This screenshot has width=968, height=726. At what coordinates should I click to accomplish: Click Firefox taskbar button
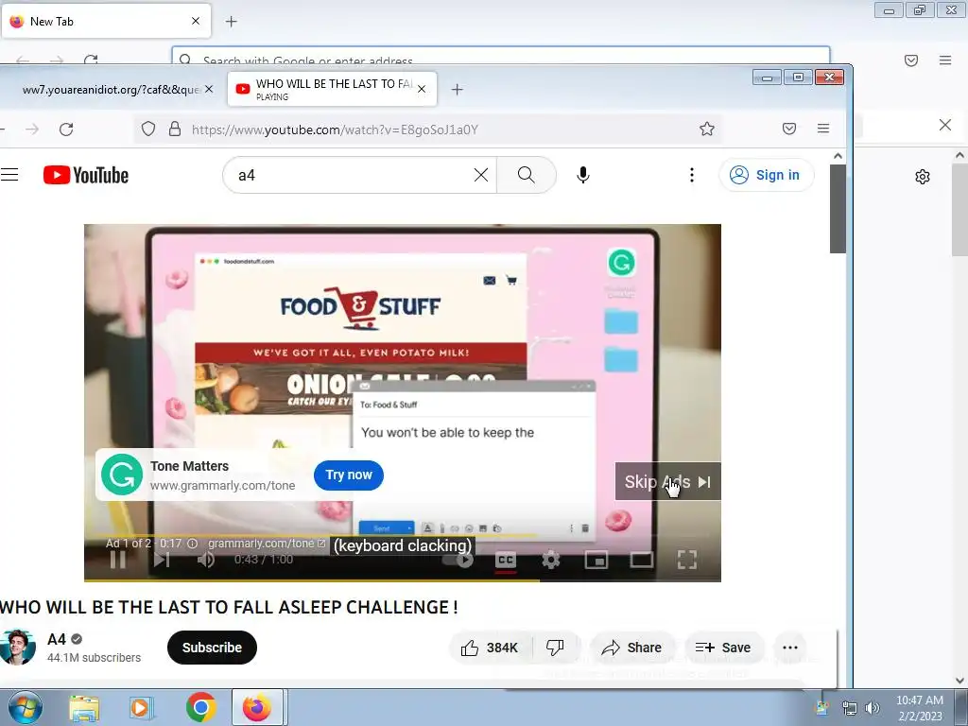[257, 707]
